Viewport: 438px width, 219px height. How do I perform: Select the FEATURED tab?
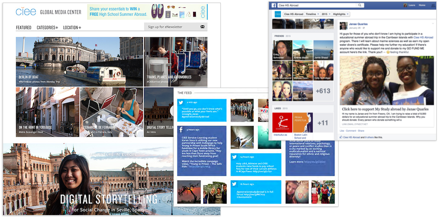[x=24, y=27]
